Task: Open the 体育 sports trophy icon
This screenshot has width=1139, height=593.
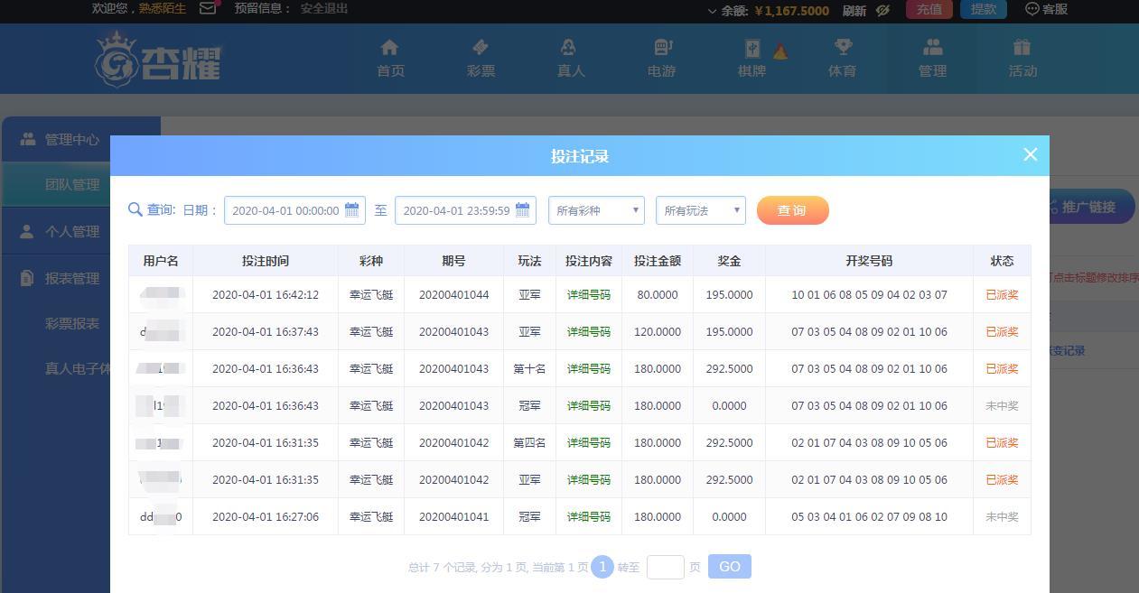Action: tap(842, 48)
